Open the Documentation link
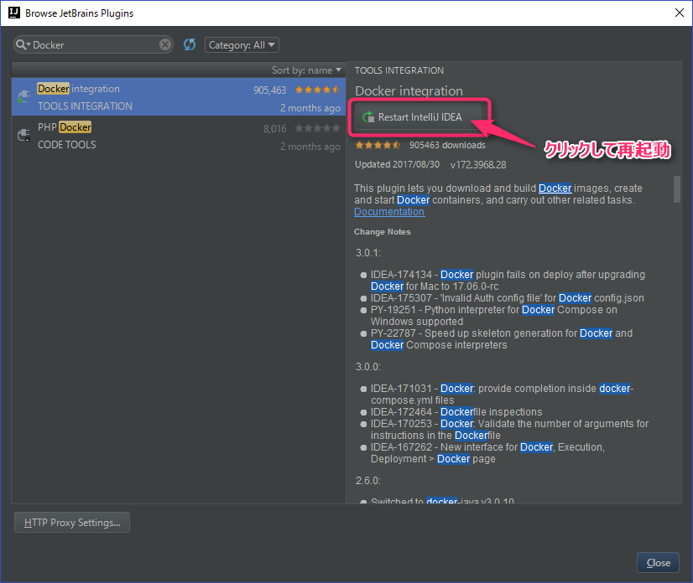The image size is (693, 583). [x=389, y=212]
